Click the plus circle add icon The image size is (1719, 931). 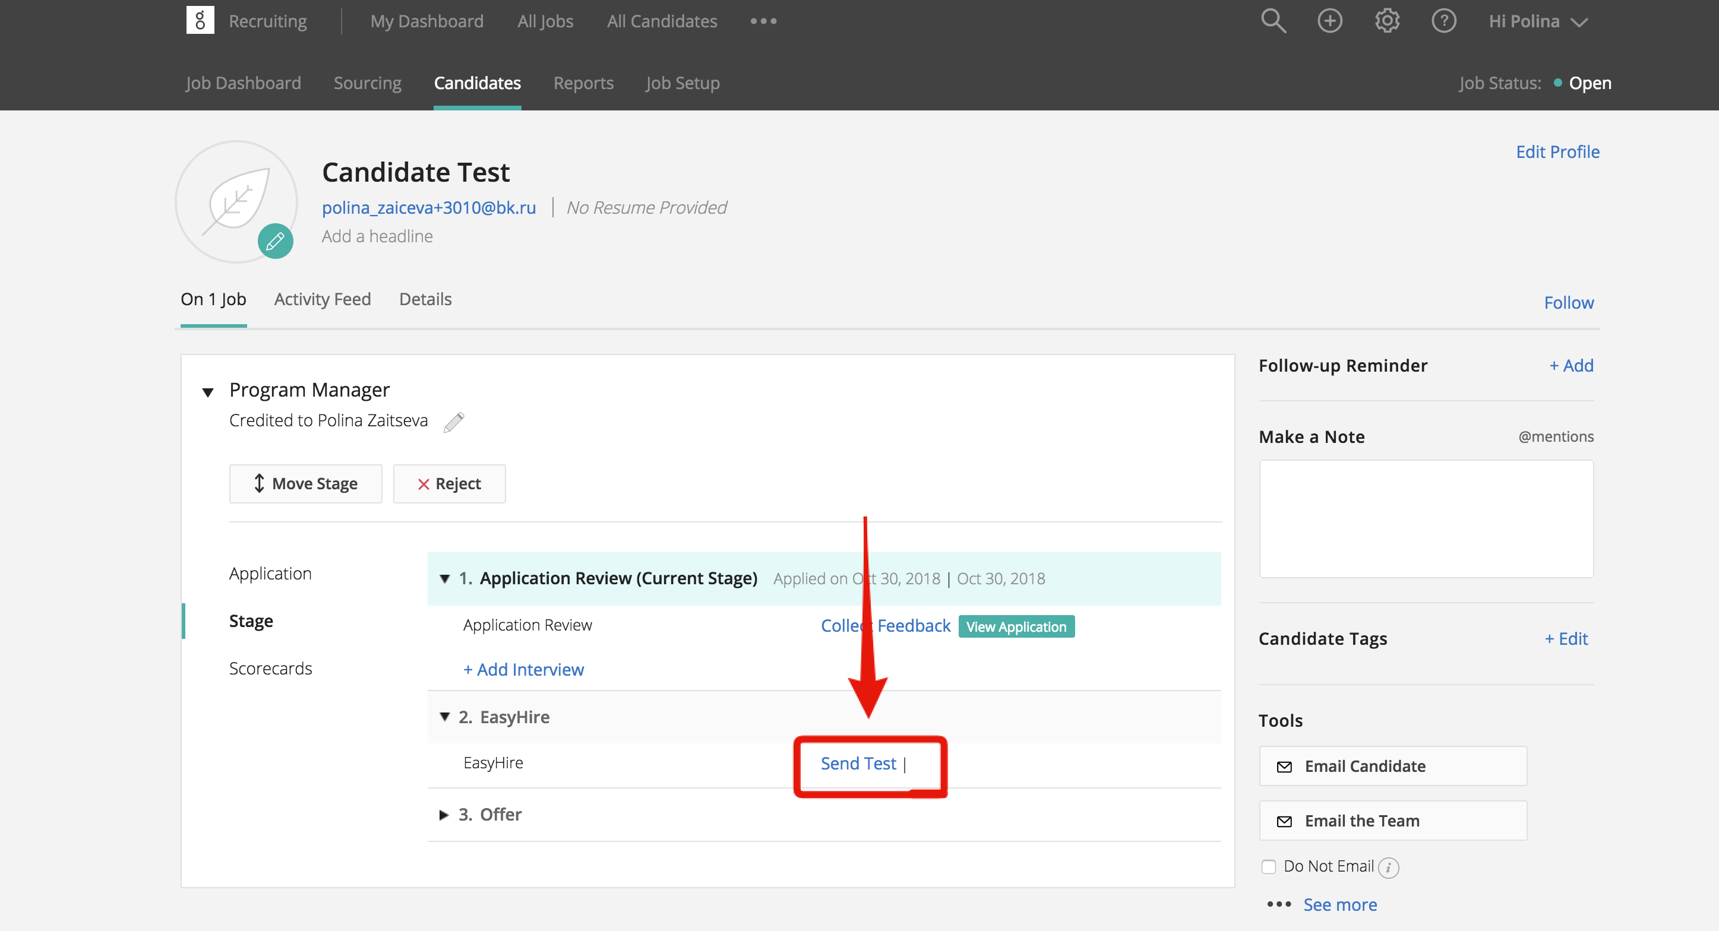[1329, 21]
